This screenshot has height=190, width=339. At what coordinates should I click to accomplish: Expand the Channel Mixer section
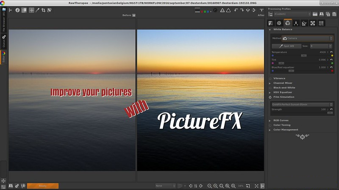(270, 83)
